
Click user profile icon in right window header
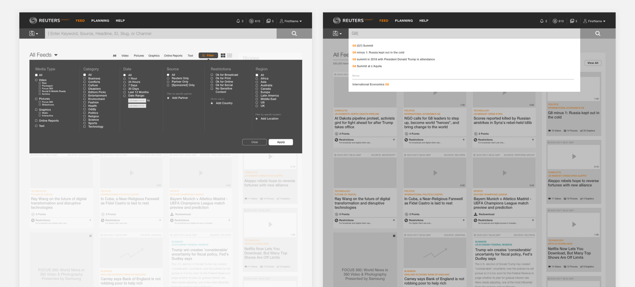(585, 21)
